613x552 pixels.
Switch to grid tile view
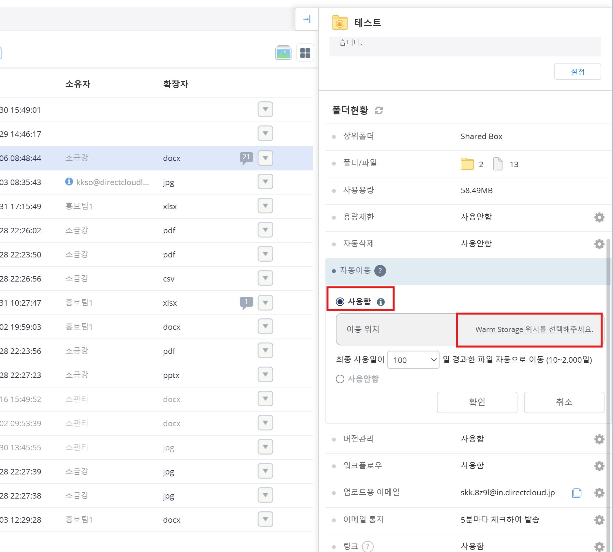305,53
